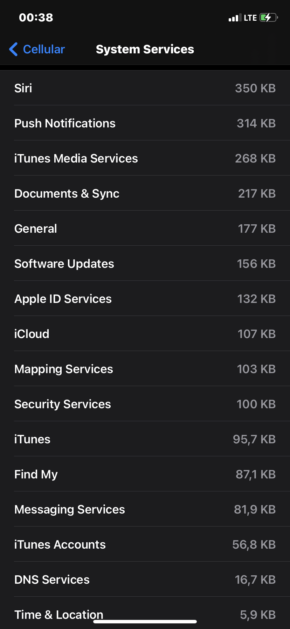Tap the iTunes Media Services entry
Viewport: 290px width, 629px height.
coord(145,158)
